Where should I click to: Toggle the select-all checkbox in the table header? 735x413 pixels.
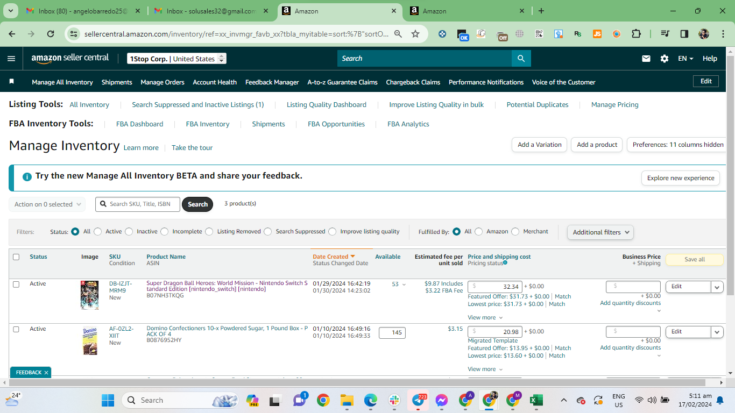pos(16,257)
